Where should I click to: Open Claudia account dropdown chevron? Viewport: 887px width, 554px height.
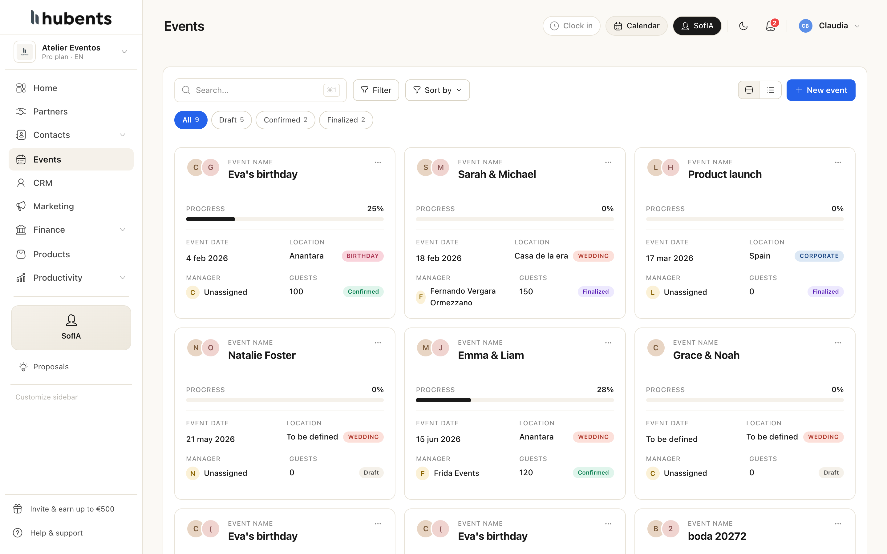click(x=857, y=26)
